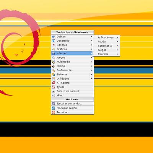153x153 pixels.
Task: Launch Centro de control
Action: pos(72,91)
